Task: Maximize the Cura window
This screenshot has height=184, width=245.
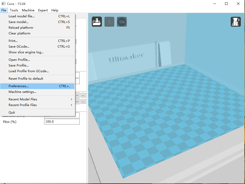Action: [226, 4]
